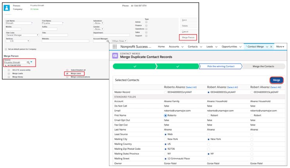290x168 pixels.
Task: Tick the Operations type checkbox
Action: click(x=146, y=29)
